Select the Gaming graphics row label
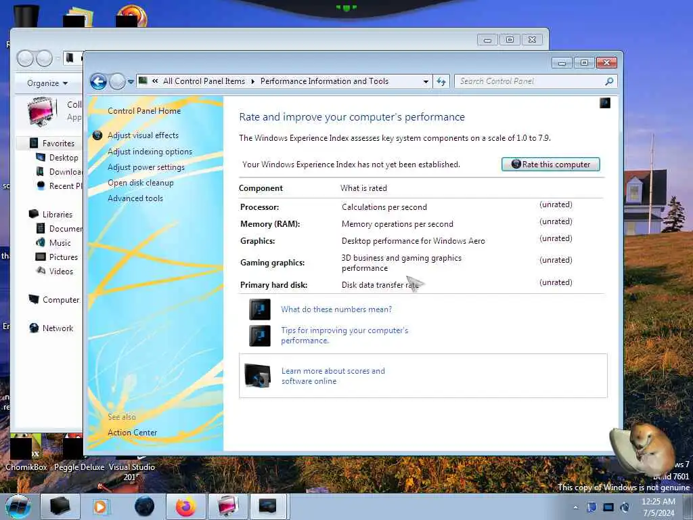Image resolution: width=693 pixels, height=520 pixels. (x=272, y=263)
